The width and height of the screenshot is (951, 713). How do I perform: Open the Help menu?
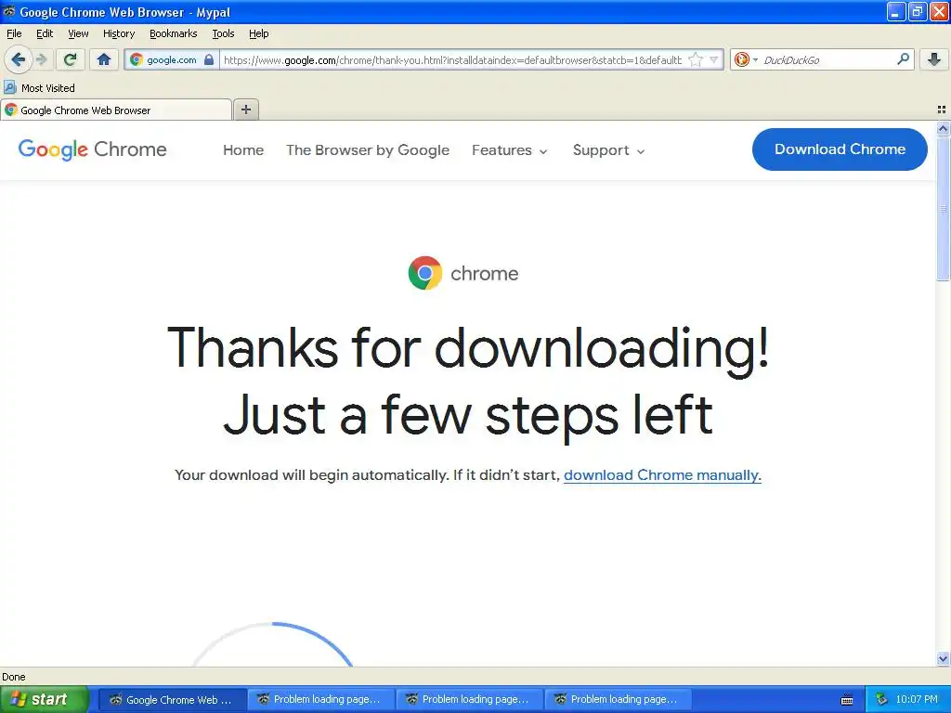point(258,33)
